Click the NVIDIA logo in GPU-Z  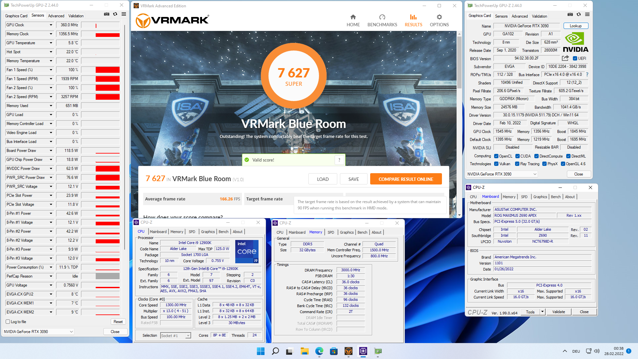point(576,42)
